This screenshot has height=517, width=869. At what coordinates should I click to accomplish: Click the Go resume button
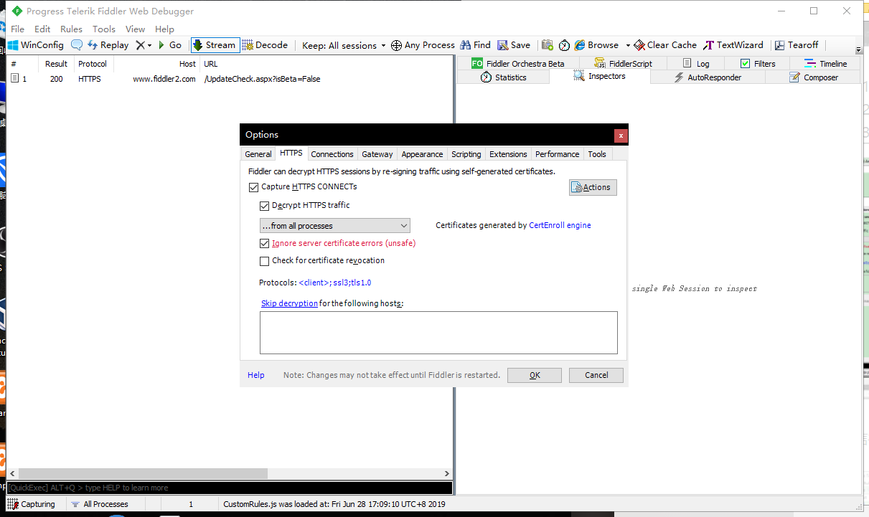[x=169, y=44]
